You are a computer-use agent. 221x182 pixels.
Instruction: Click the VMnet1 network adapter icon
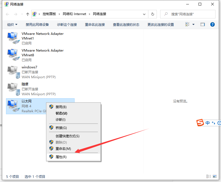tap(13, 38)
